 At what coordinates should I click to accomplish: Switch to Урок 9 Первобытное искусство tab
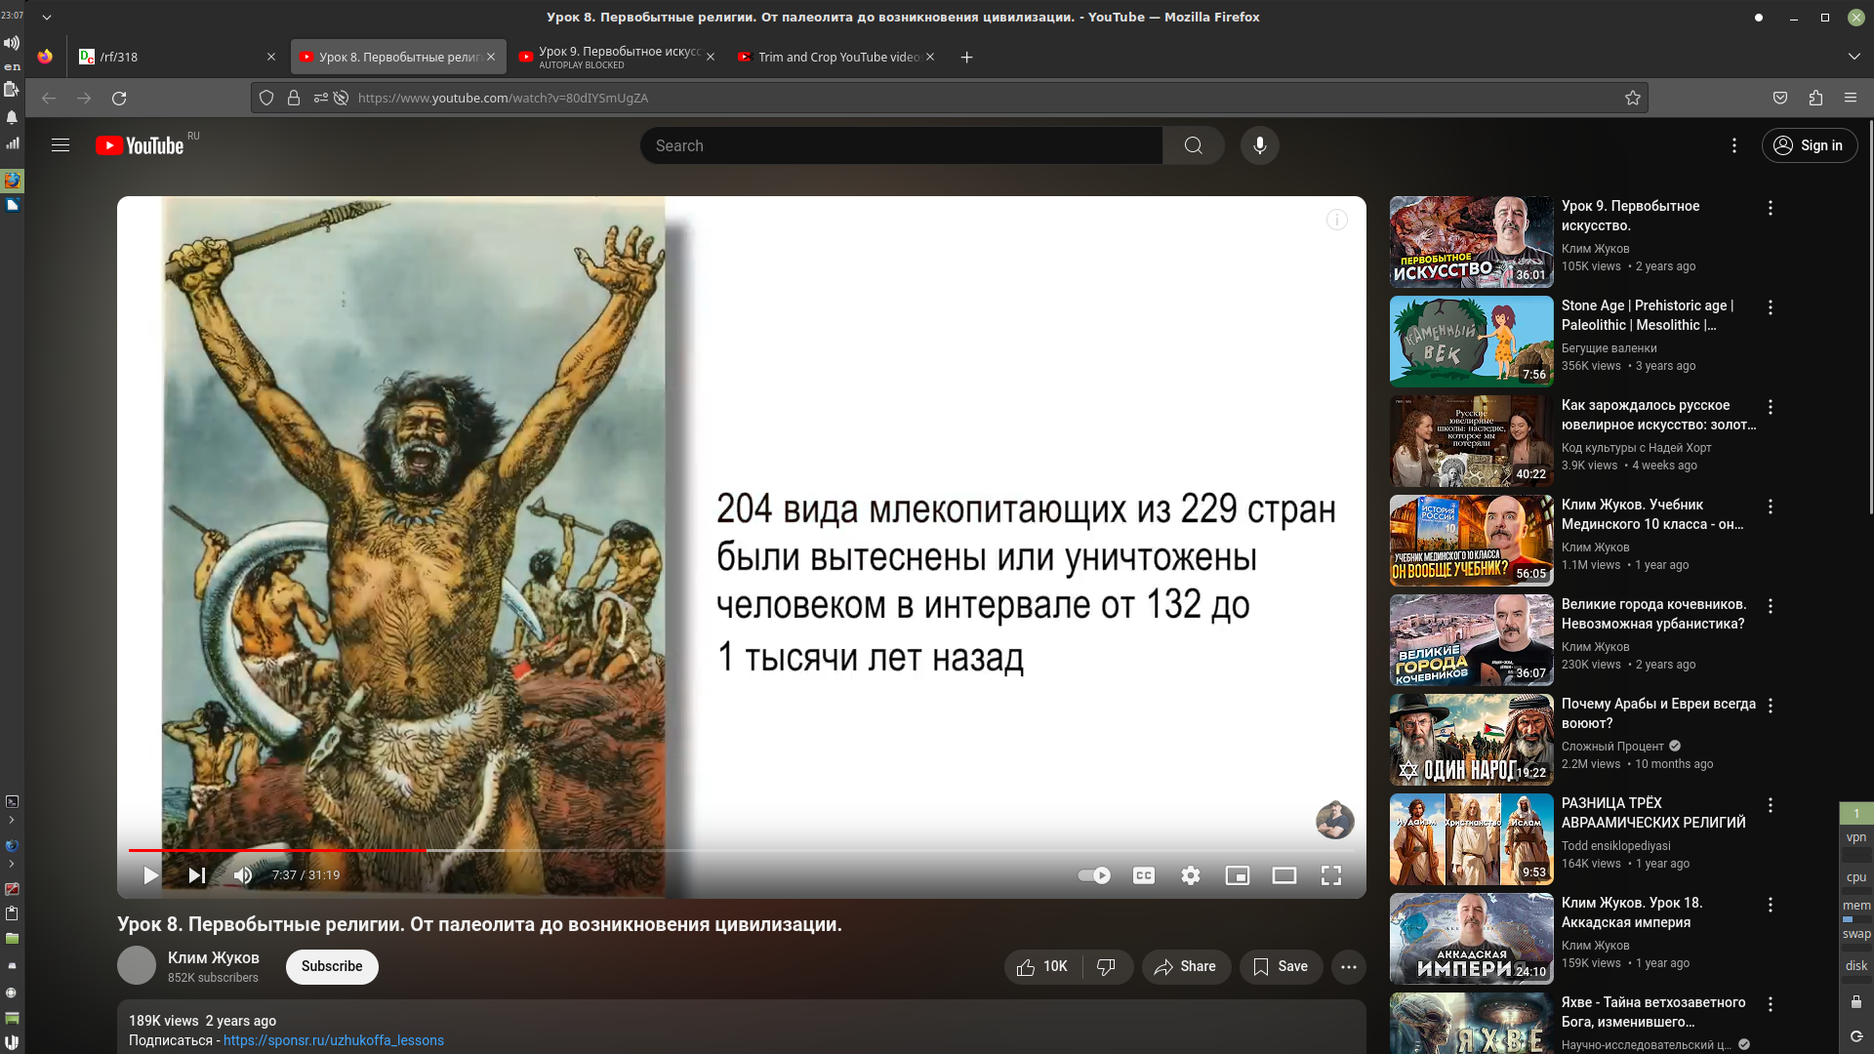(617, 57)
